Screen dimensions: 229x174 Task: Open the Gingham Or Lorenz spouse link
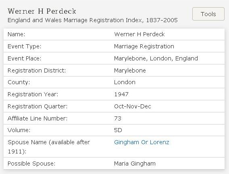tap(142, 142)
